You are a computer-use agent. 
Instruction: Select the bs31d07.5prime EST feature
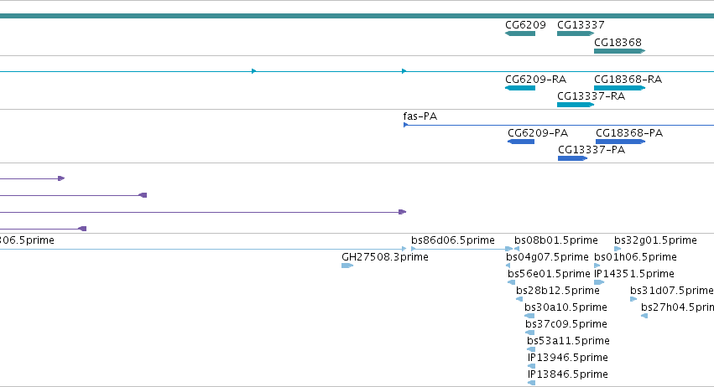[x=633, y=299]
